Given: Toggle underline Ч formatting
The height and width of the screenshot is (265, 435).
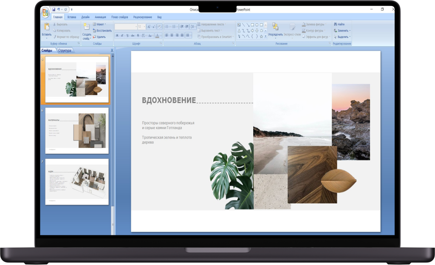Looking at the screenshot, I should point(127,35).
